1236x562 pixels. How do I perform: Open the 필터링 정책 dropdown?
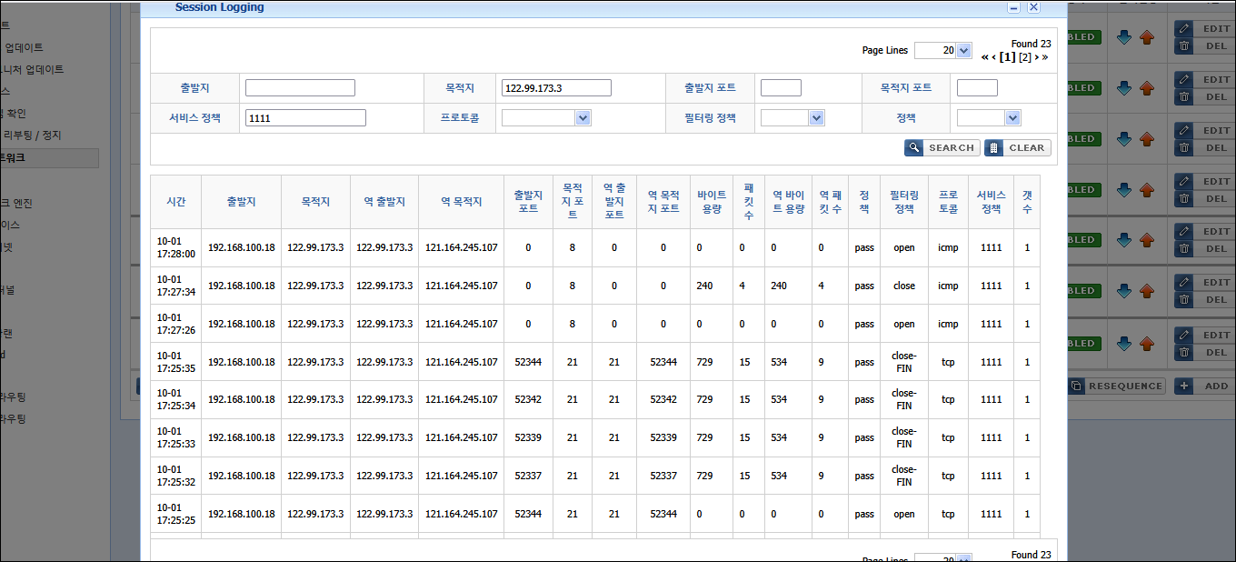tap(816, 118)
